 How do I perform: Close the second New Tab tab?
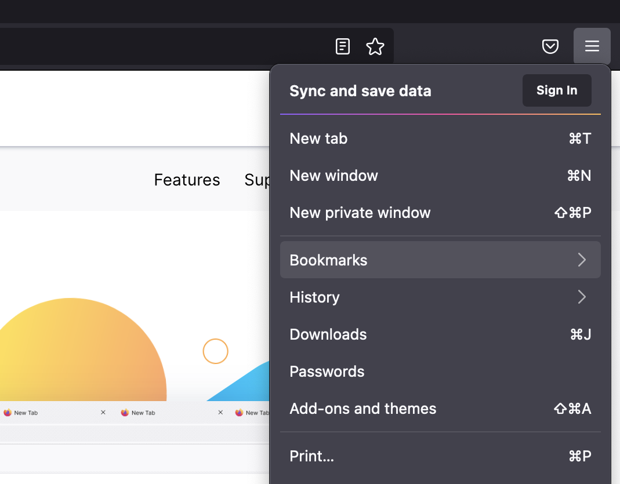point(220,412)
